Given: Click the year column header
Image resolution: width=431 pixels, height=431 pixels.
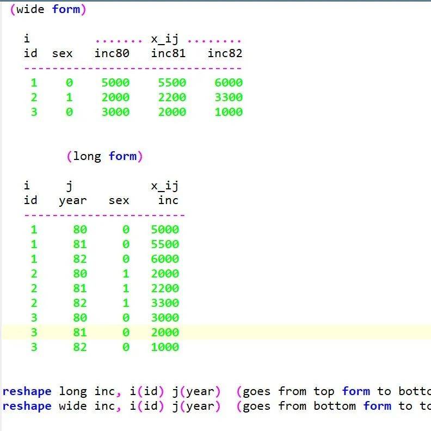Looking at the screenshot, I should (x=73, y=200).
